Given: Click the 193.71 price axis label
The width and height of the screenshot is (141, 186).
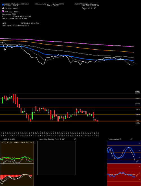Looking at the screenshot, I should tap(138, 109).
